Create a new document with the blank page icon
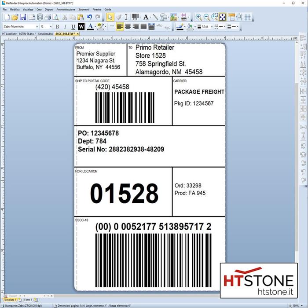Image resolution: width=308 pixels, height=308 pixels. [x=7, y=17]
